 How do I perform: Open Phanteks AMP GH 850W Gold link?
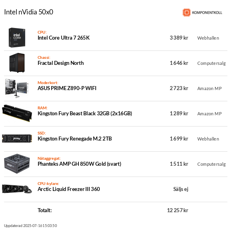79,164
